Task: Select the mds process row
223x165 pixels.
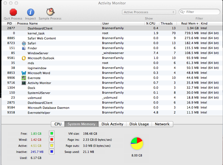Action: click(x=112, y=63)
